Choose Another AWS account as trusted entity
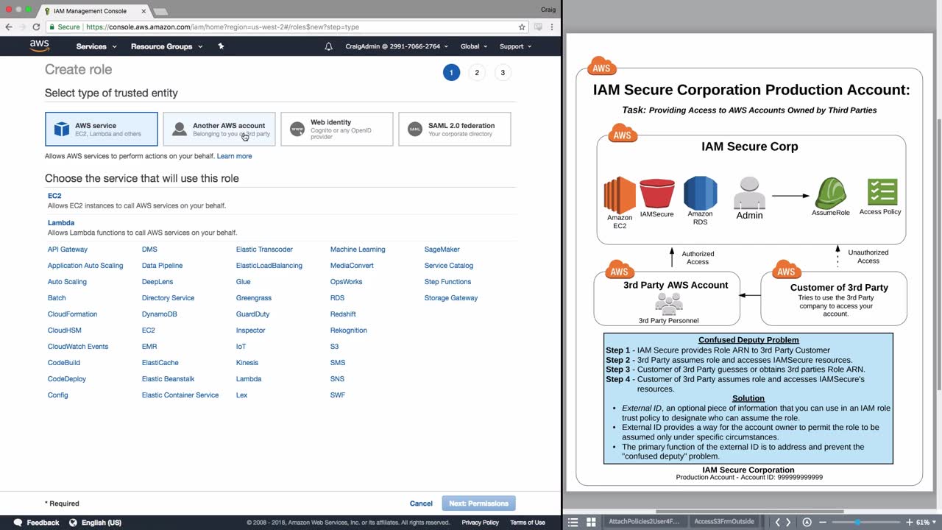The width and height of the screenshot is (942, 530). coord(219,130)
